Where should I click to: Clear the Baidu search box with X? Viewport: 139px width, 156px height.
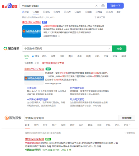point(96,6)
